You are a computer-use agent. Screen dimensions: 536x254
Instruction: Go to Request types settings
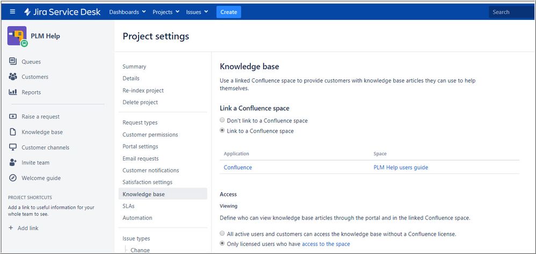click(140, 122)
